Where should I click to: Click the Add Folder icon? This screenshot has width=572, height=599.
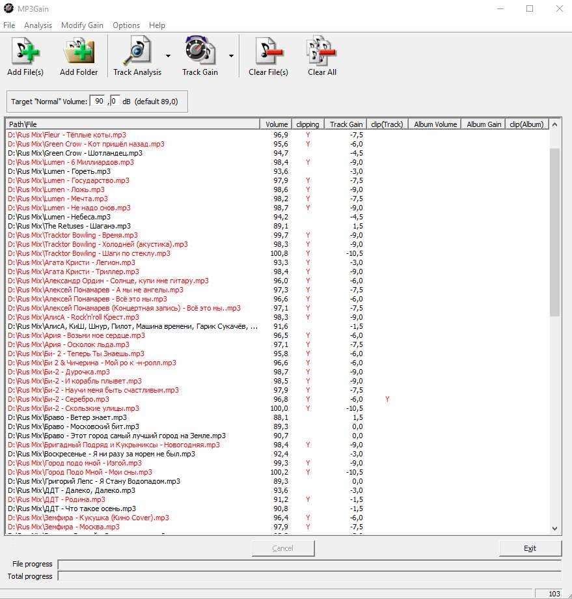coord(79,51)
